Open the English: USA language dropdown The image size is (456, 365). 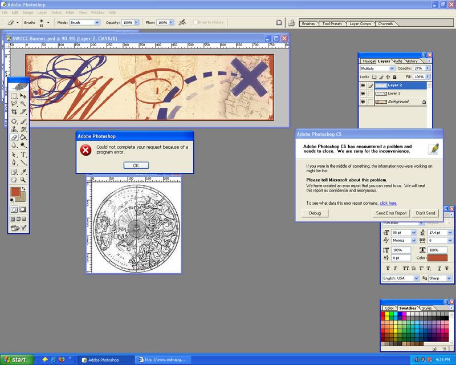[x=401, y=278]
